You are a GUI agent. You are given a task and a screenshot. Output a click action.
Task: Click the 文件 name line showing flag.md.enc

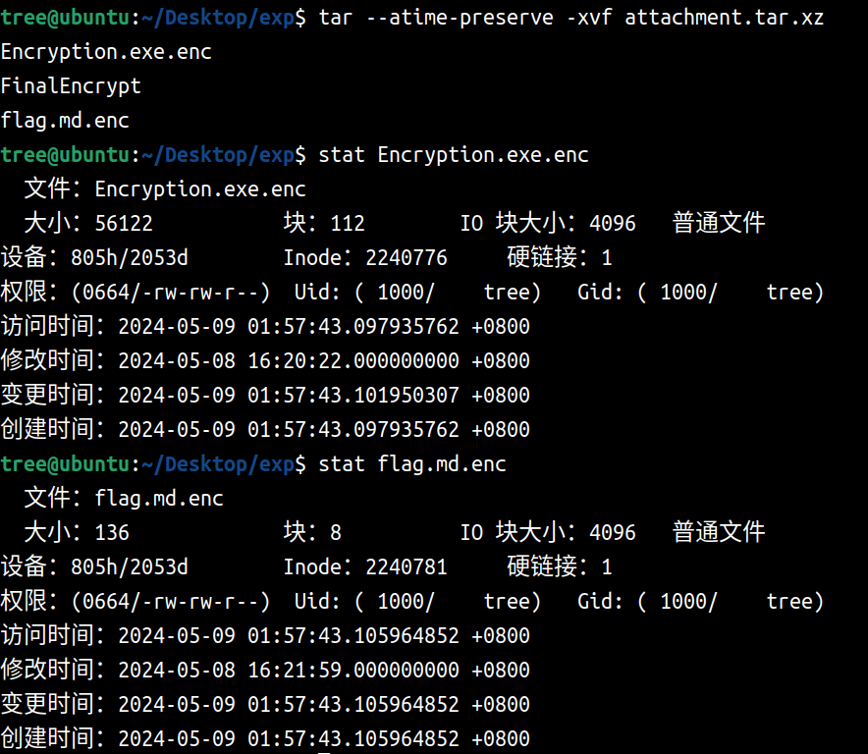click(x=124, y=499)
